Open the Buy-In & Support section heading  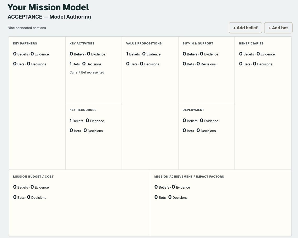[x=198, y=43]
